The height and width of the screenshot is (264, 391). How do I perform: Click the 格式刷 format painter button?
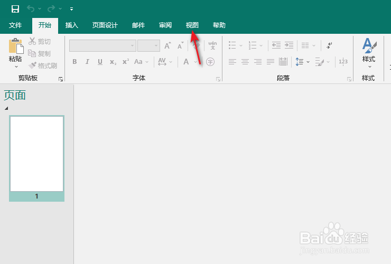[43, 66]
